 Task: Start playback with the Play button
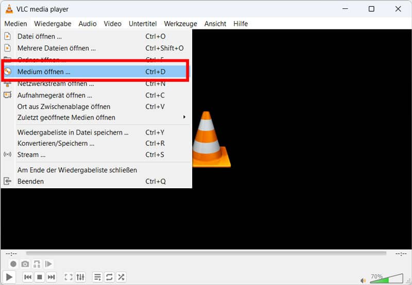(9, 277)
